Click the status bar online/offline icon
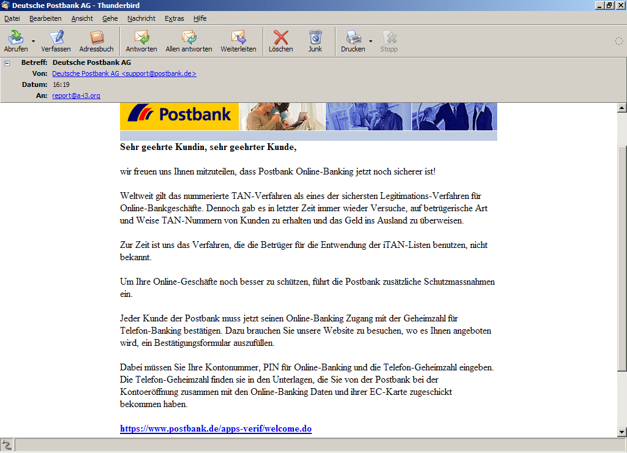The image size is (627, 453). coord(7,445)
